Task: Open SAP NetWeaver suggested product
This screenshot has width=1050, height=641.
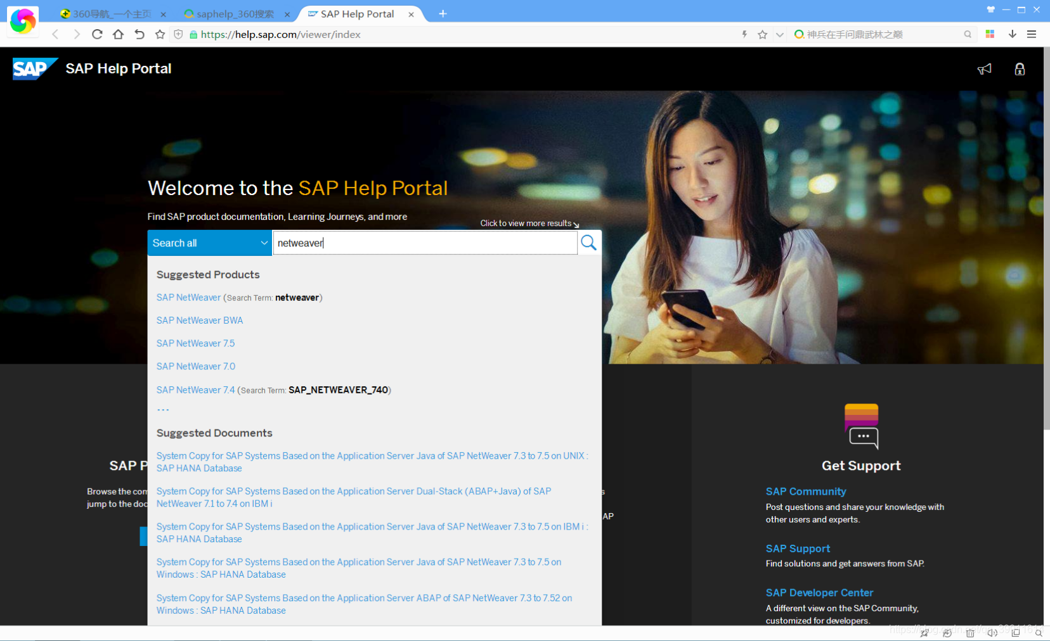Action: (188, 298)
